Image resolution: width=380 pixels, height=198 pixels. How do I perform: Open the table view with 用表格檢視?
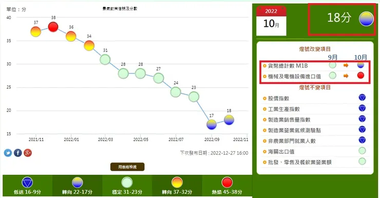tap(127, 167)
